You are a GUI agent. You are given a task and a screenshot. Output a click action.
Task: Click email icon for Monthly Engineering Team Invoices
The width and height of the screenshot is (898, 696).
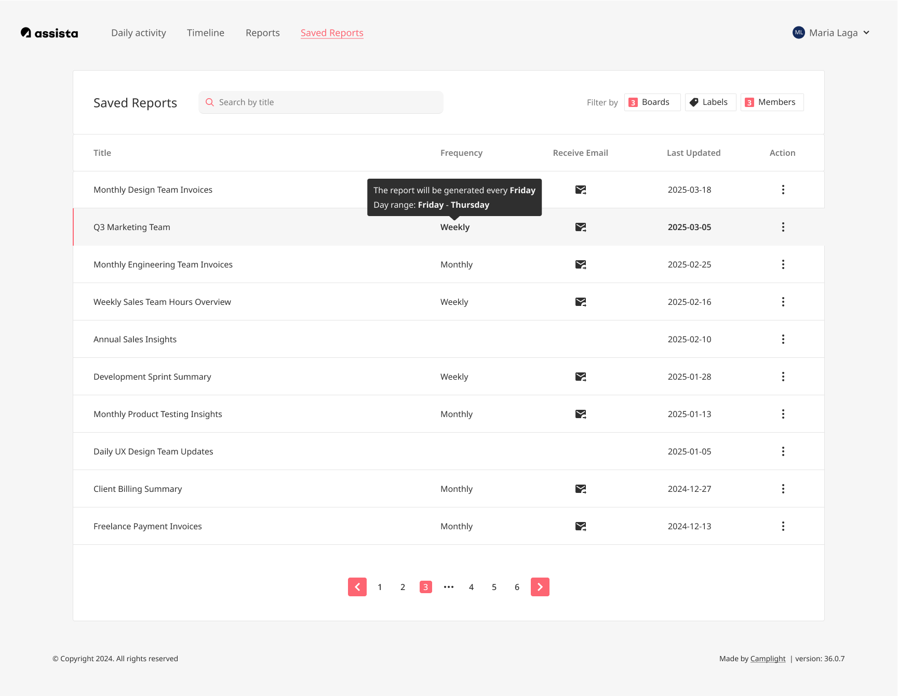point(581,264)
